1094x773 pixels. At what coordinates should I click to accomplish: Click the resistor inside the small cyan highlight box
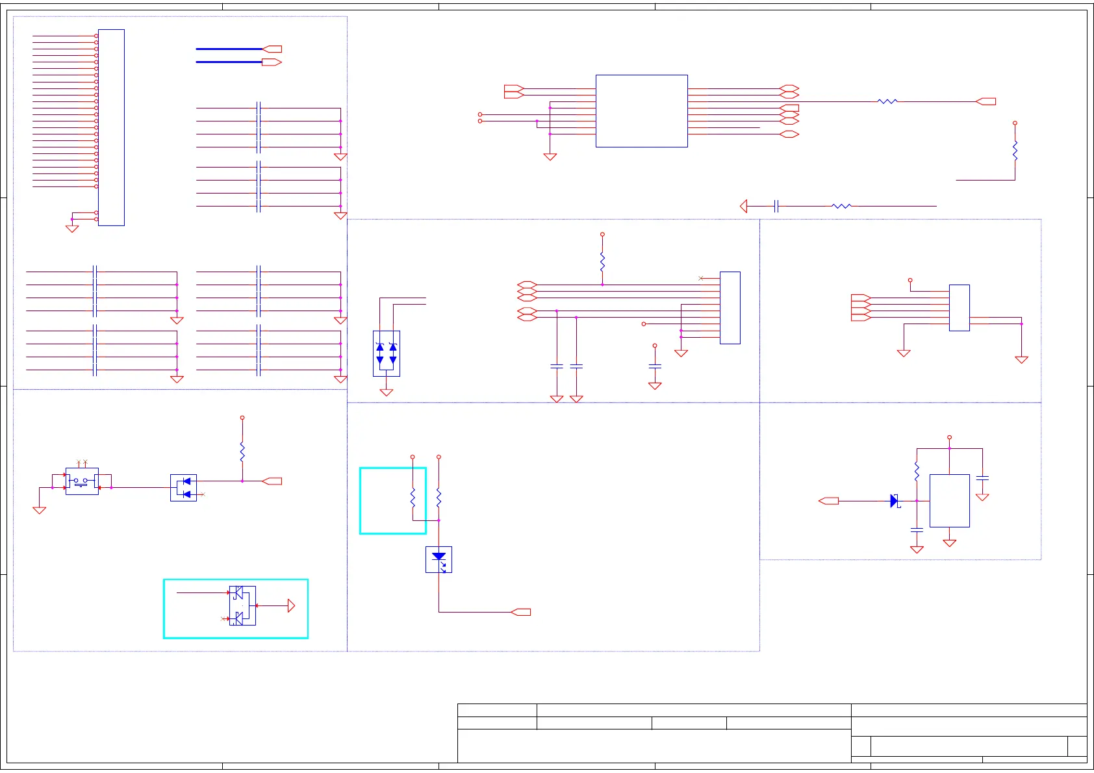(x=413, y=498)
